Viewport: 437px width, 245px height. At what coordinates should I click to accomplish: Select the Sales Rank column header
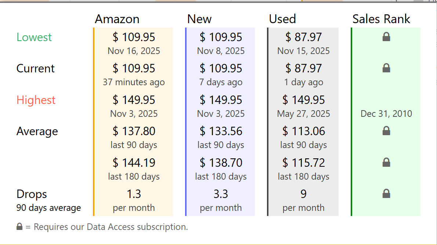(381, 19)
